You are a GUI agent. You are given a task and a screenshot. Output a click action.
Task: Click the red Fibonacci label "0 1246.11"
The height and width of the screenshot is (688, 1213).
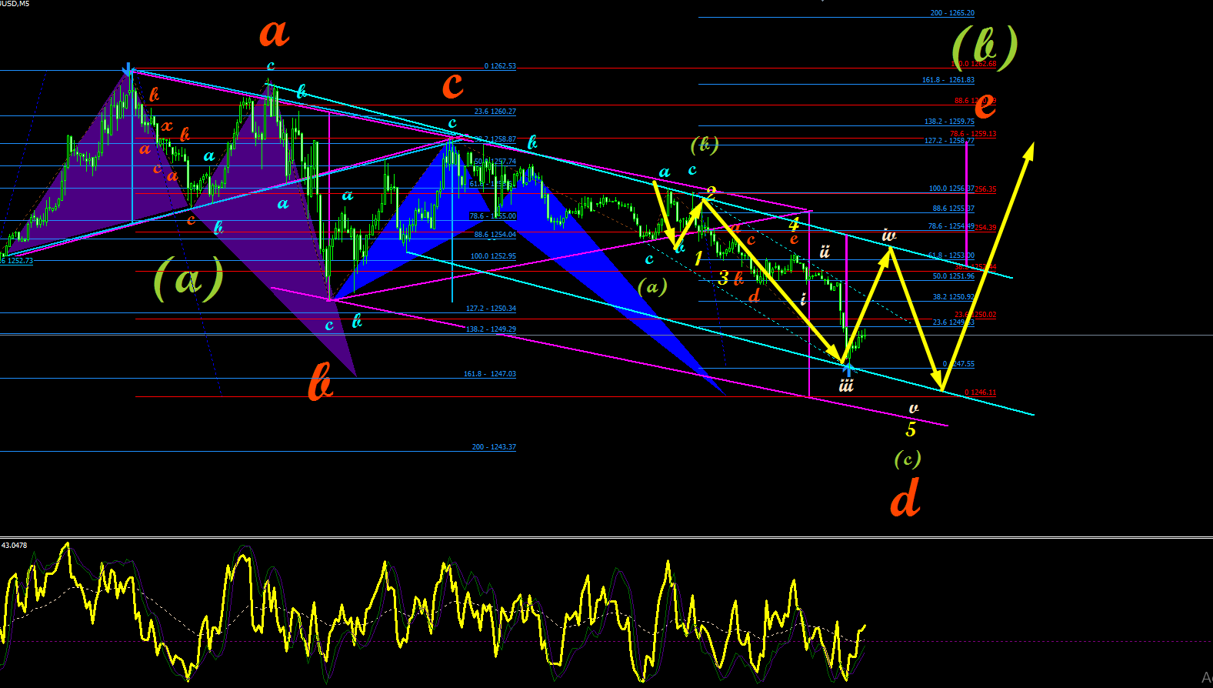coord(981,392)
